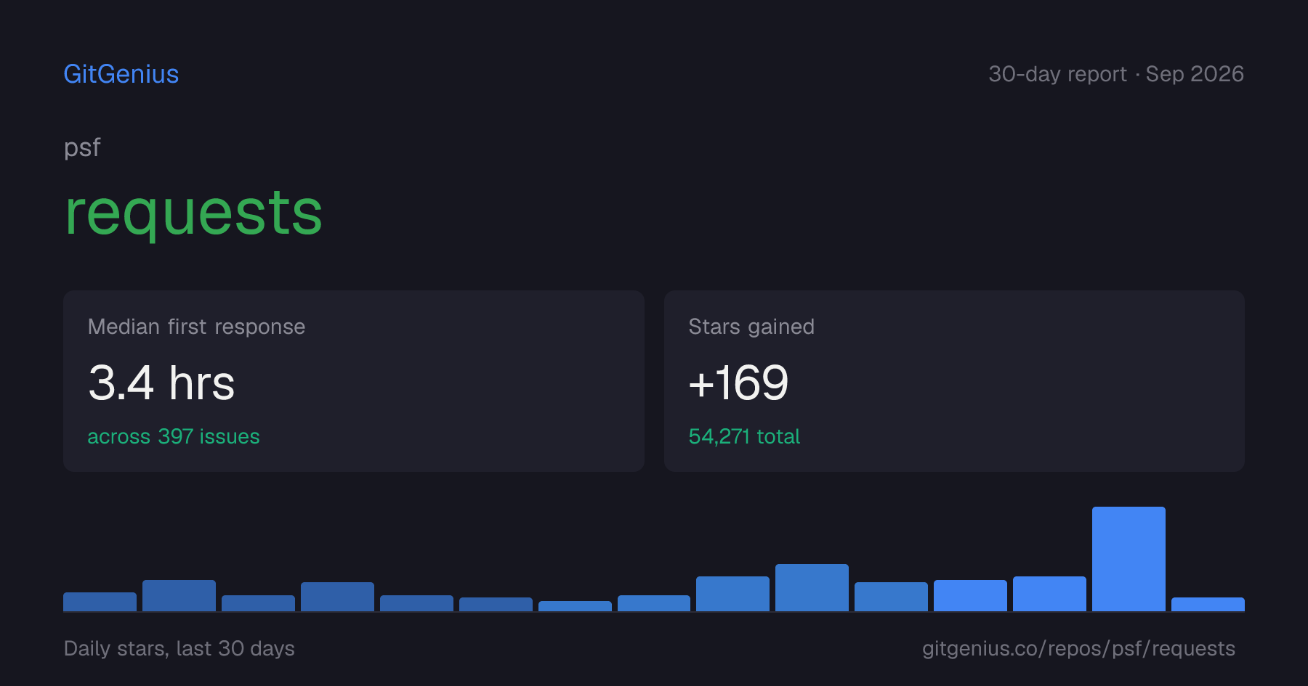Image resolution: width=1308 pixels, height=686 pixels.
Task: Open the gitgenius.co/repos/psf/requests URL
Action: [1078, 648]
